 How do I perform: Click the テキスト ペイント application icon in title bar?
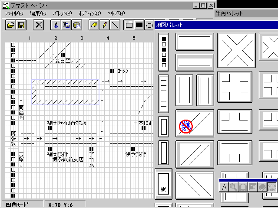(6, 5)
